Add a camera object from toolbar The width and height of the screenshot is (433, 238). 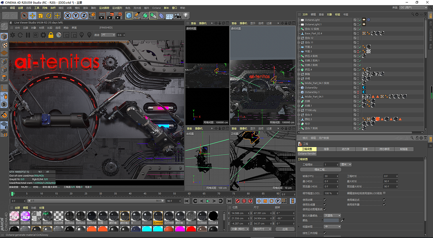point(178,16)
